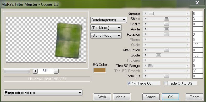
Task: Click the Rotation slider left arrow
Action: (x=145, y=34)
